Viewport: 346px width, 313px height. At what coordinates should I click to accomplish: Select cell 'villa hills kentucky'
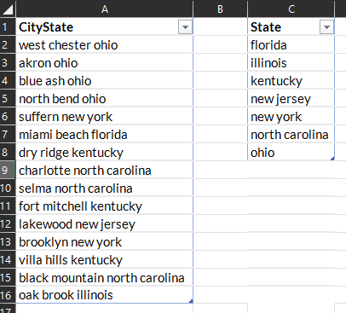click(x=105, y=260)
